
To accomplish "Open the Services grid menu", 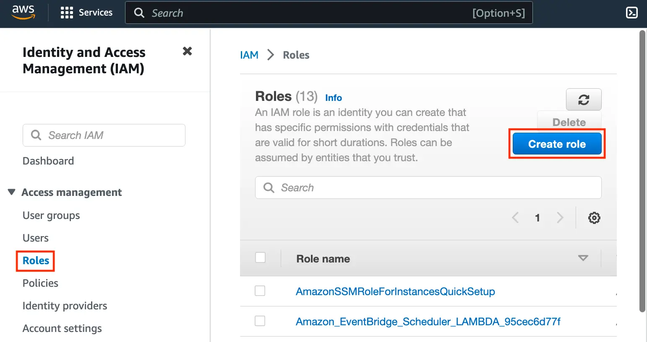I will click(x=67, y=13).
